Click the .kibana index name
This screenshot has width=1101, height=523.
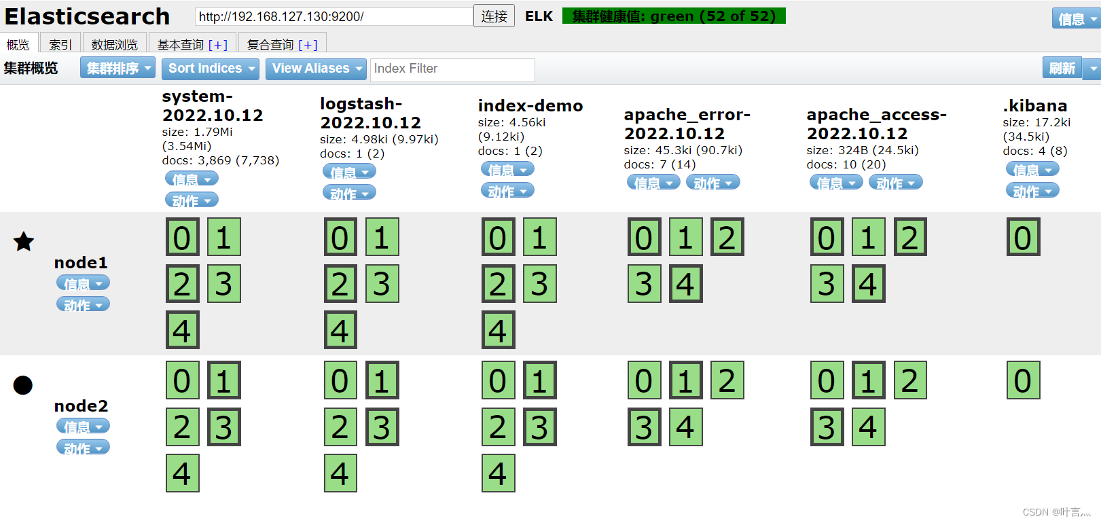(1034, 105)
